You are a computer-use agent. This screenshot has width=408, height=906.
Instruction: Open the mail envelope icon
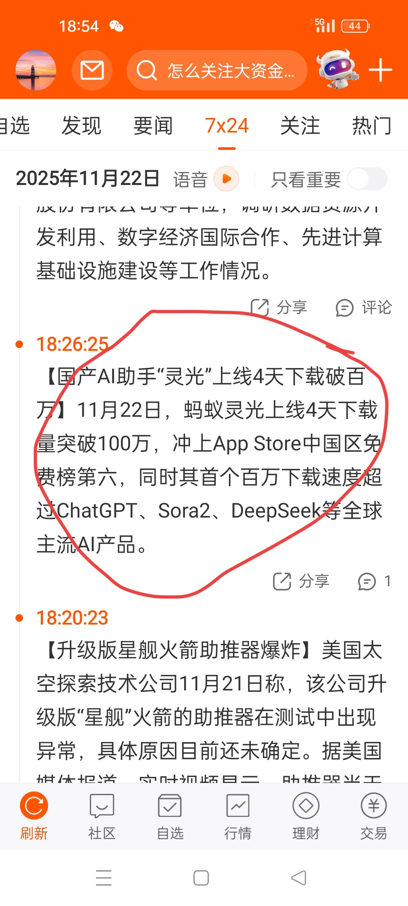(92, 70)
